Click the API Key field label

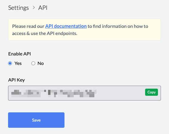16,80
